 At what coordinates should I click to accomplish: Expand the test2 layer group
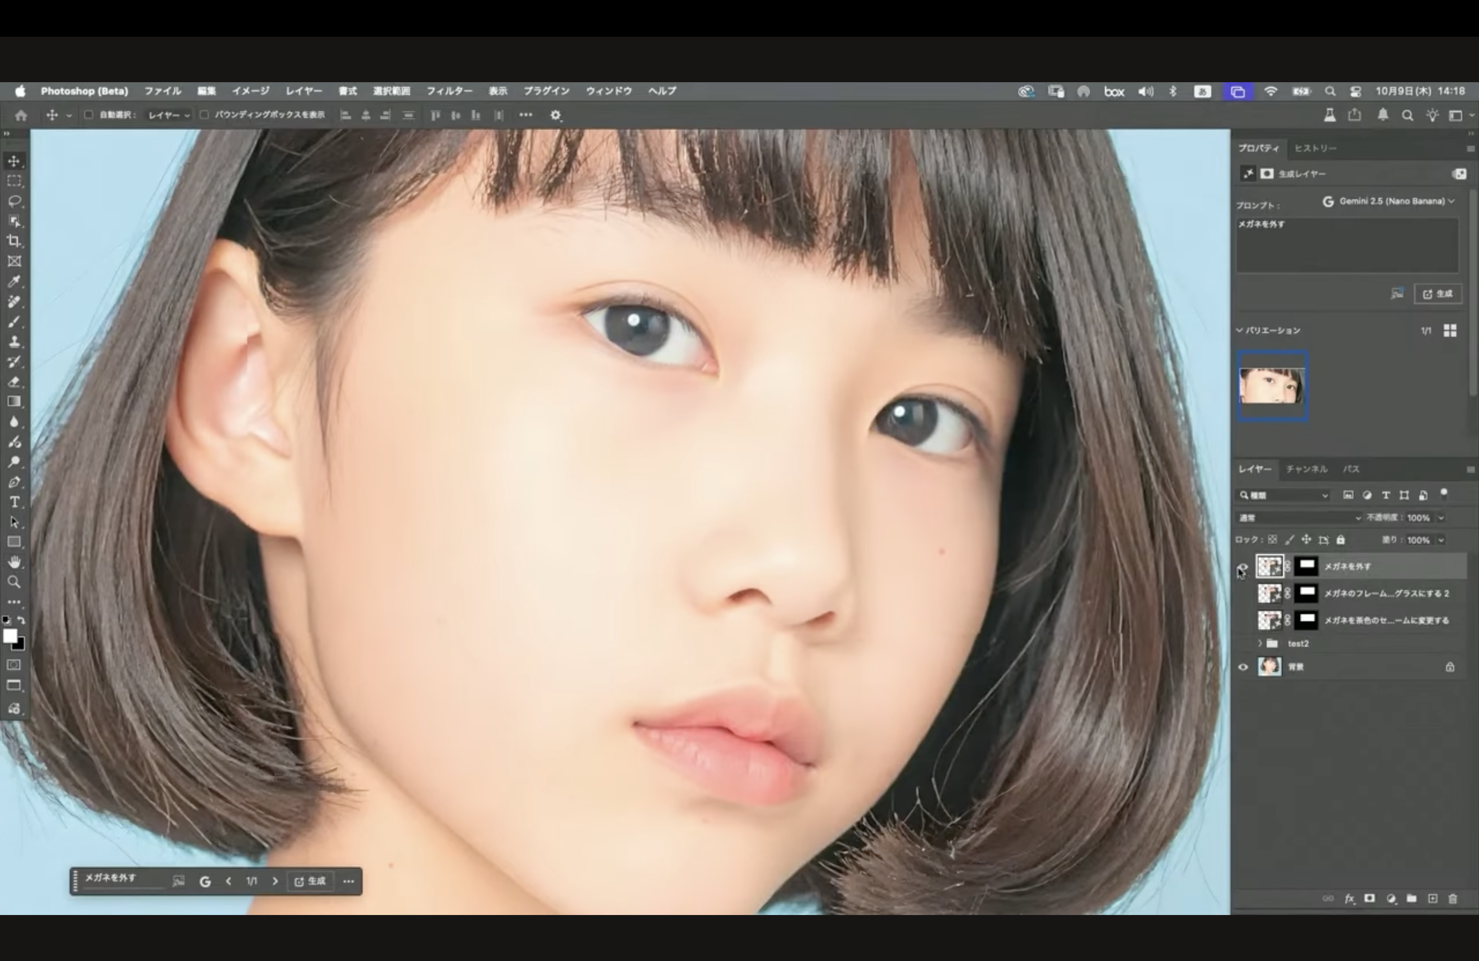[x=1259, y=643]
